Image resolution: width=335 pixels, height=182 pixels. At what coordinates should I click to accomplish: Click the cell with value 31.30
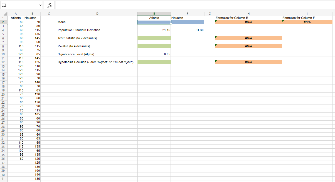point(188,30)
